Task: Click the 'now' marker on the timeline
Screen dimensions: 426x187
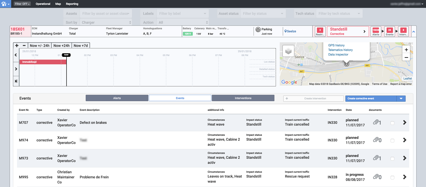Action: (x=66, y=55)
